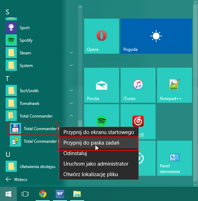Expand the System folder chevron

[71, 65]
